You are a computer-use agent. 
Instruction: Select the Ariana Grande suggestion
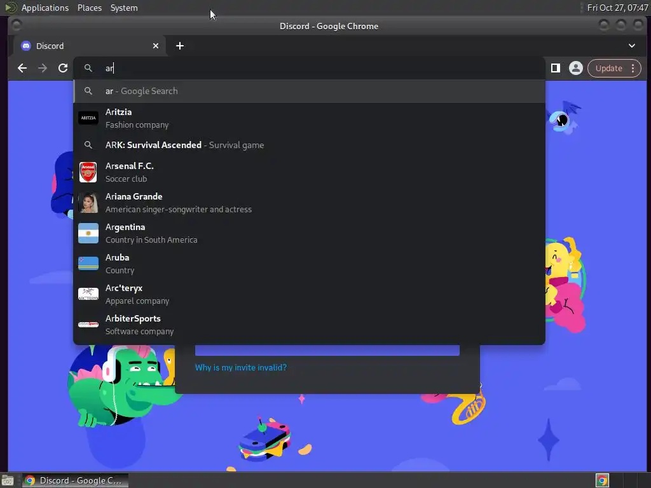310,203
